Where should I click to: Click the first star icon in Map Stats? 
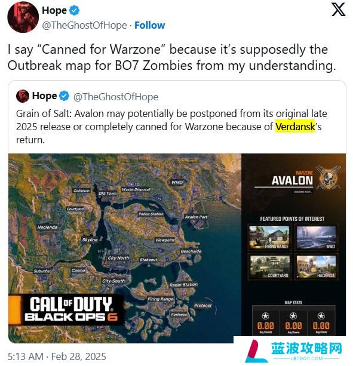[x=265, y=316]
